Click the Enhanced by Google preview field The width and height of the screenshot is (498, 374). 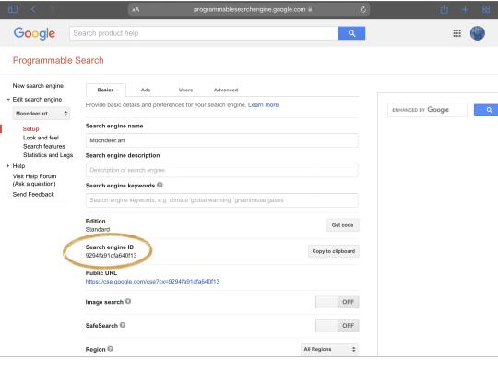pyautogui.click(x=427, y=110)
